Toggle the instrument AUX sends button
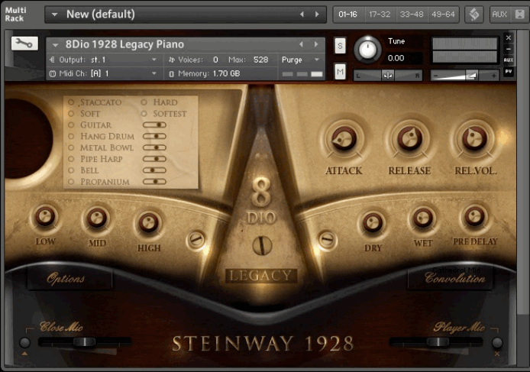530x372 pixels. click(509, 60)
